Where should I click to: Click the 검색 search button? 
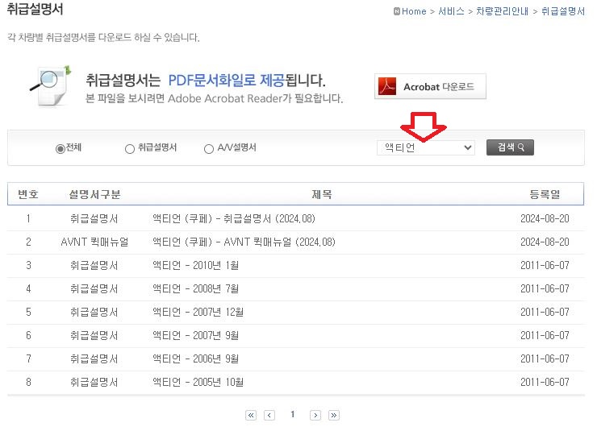[x=510, y=147]
